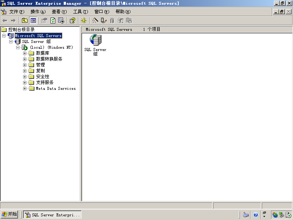Click the greyed New login icon
This screenshot has height=220, width=293.
pos(120,21)
